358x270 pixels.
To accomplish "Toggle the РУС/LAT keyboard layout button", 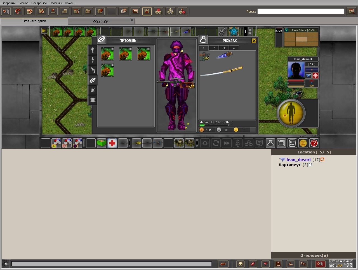I will pos(278,264).
